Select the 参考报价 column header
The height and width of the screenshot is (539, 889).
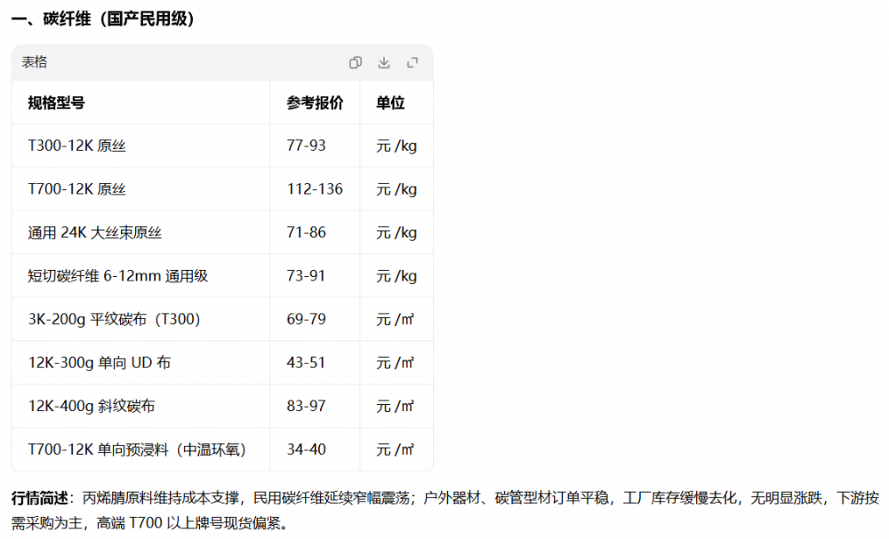coord(315,103)
